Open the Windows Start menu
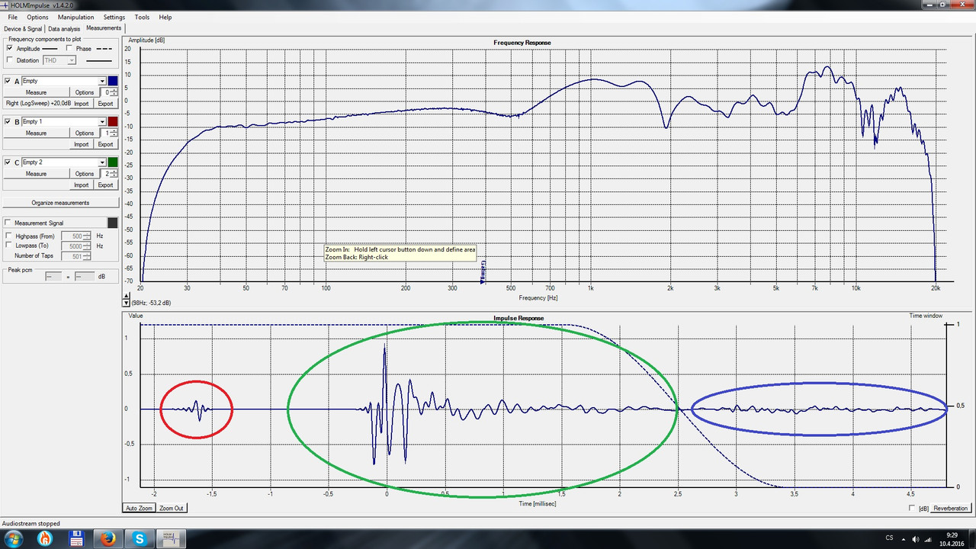This screenshot has width=976, height=549. click(x=13, y=539)
